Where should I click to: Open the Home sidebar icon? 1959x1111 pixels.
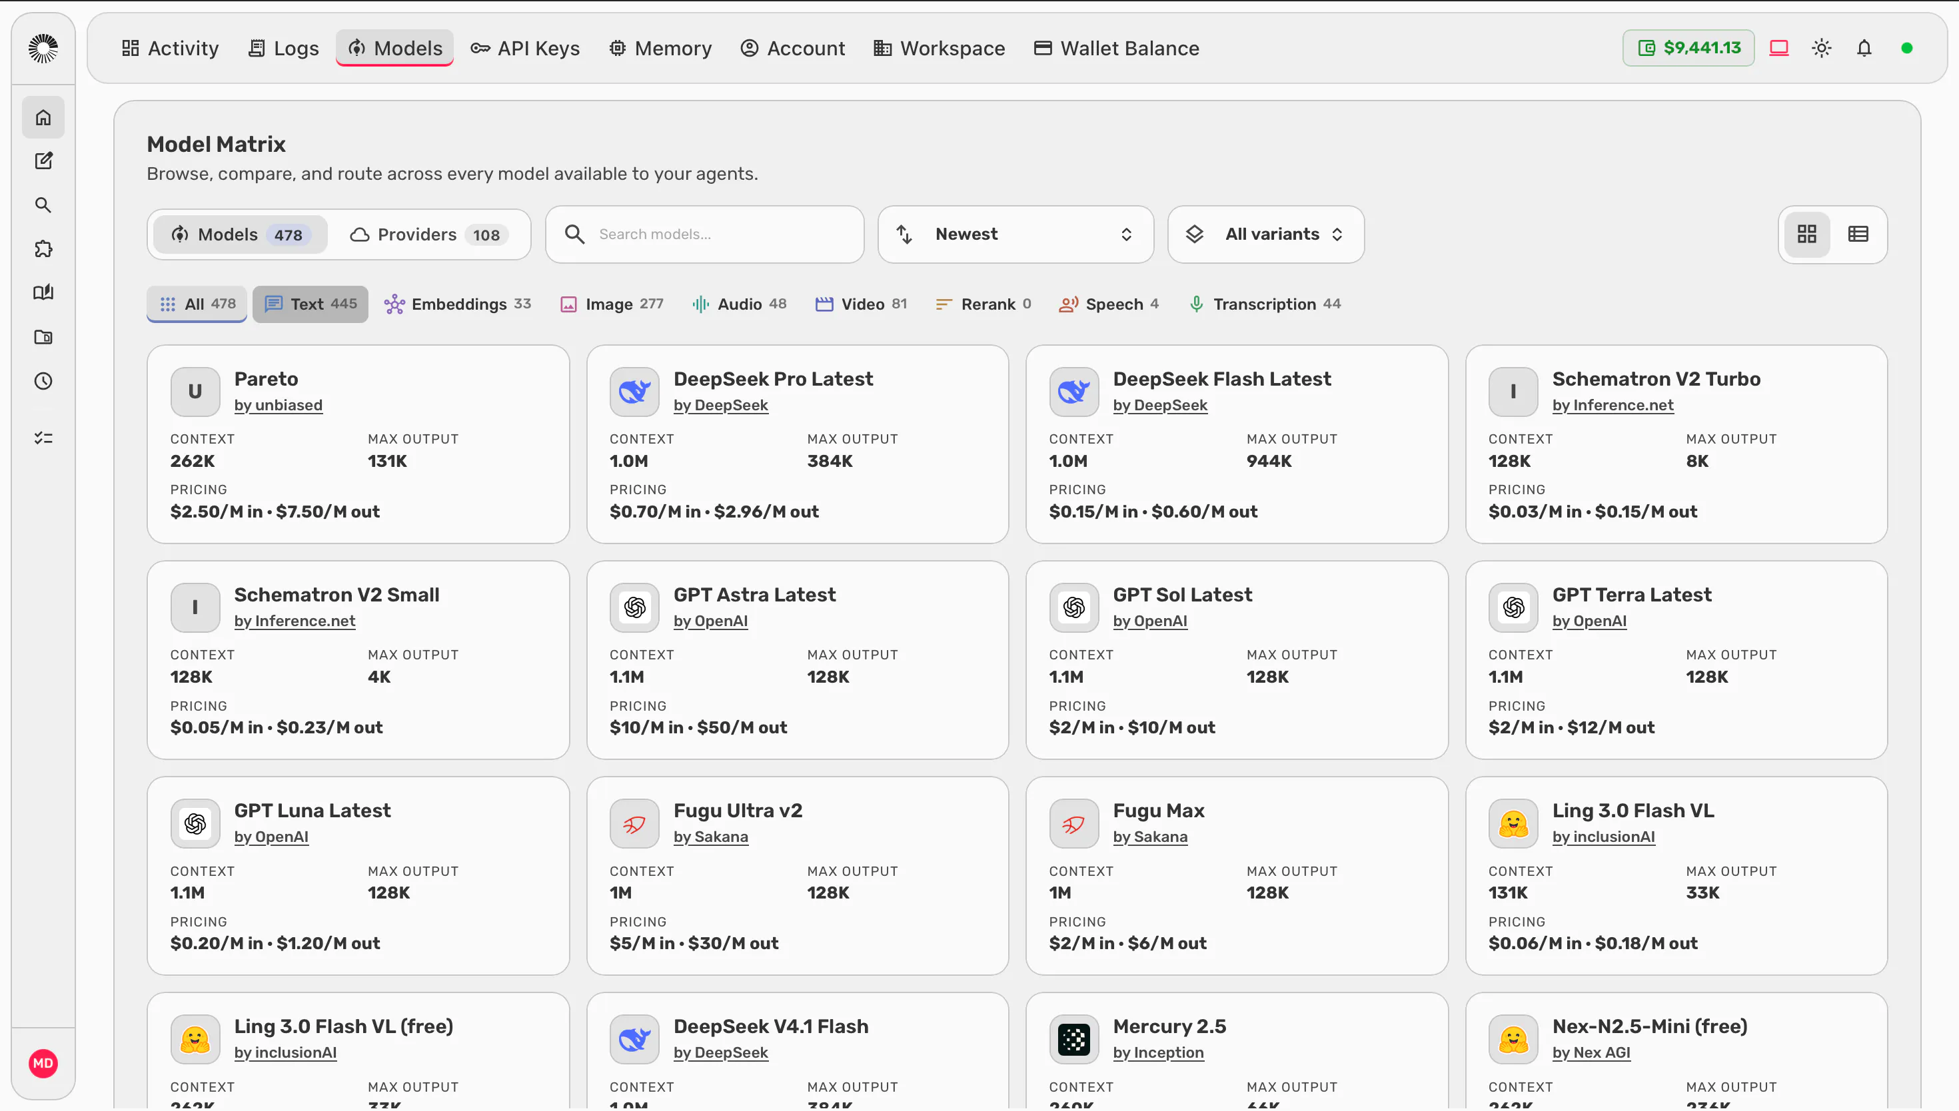[x=43, y=117]
